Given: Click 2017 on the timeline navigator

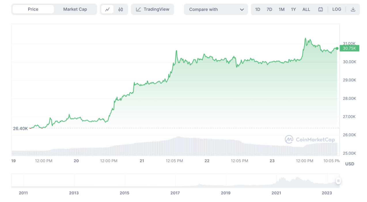Looking at the screenshot, I should 175,193.
